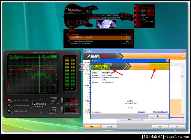Click the green EQ center node on the curve
Viewport: 191px width, 140px height.
coord(39,66)
